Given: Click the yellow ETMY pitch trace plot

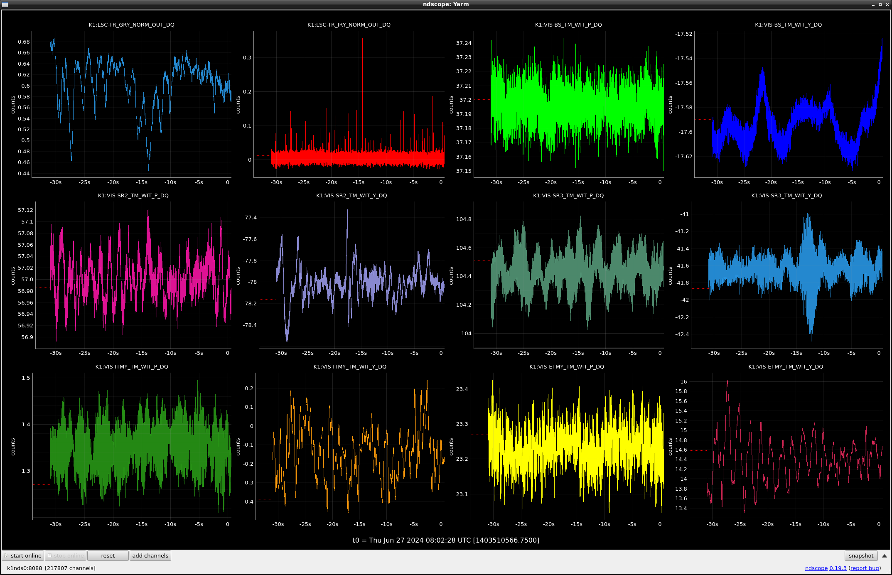Looking at the screenshot, I should [x=567, y=446].
